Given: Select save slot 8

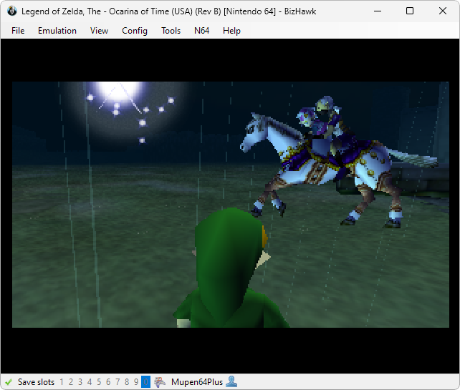Looking at the screenshot, I should coord(127,382).
